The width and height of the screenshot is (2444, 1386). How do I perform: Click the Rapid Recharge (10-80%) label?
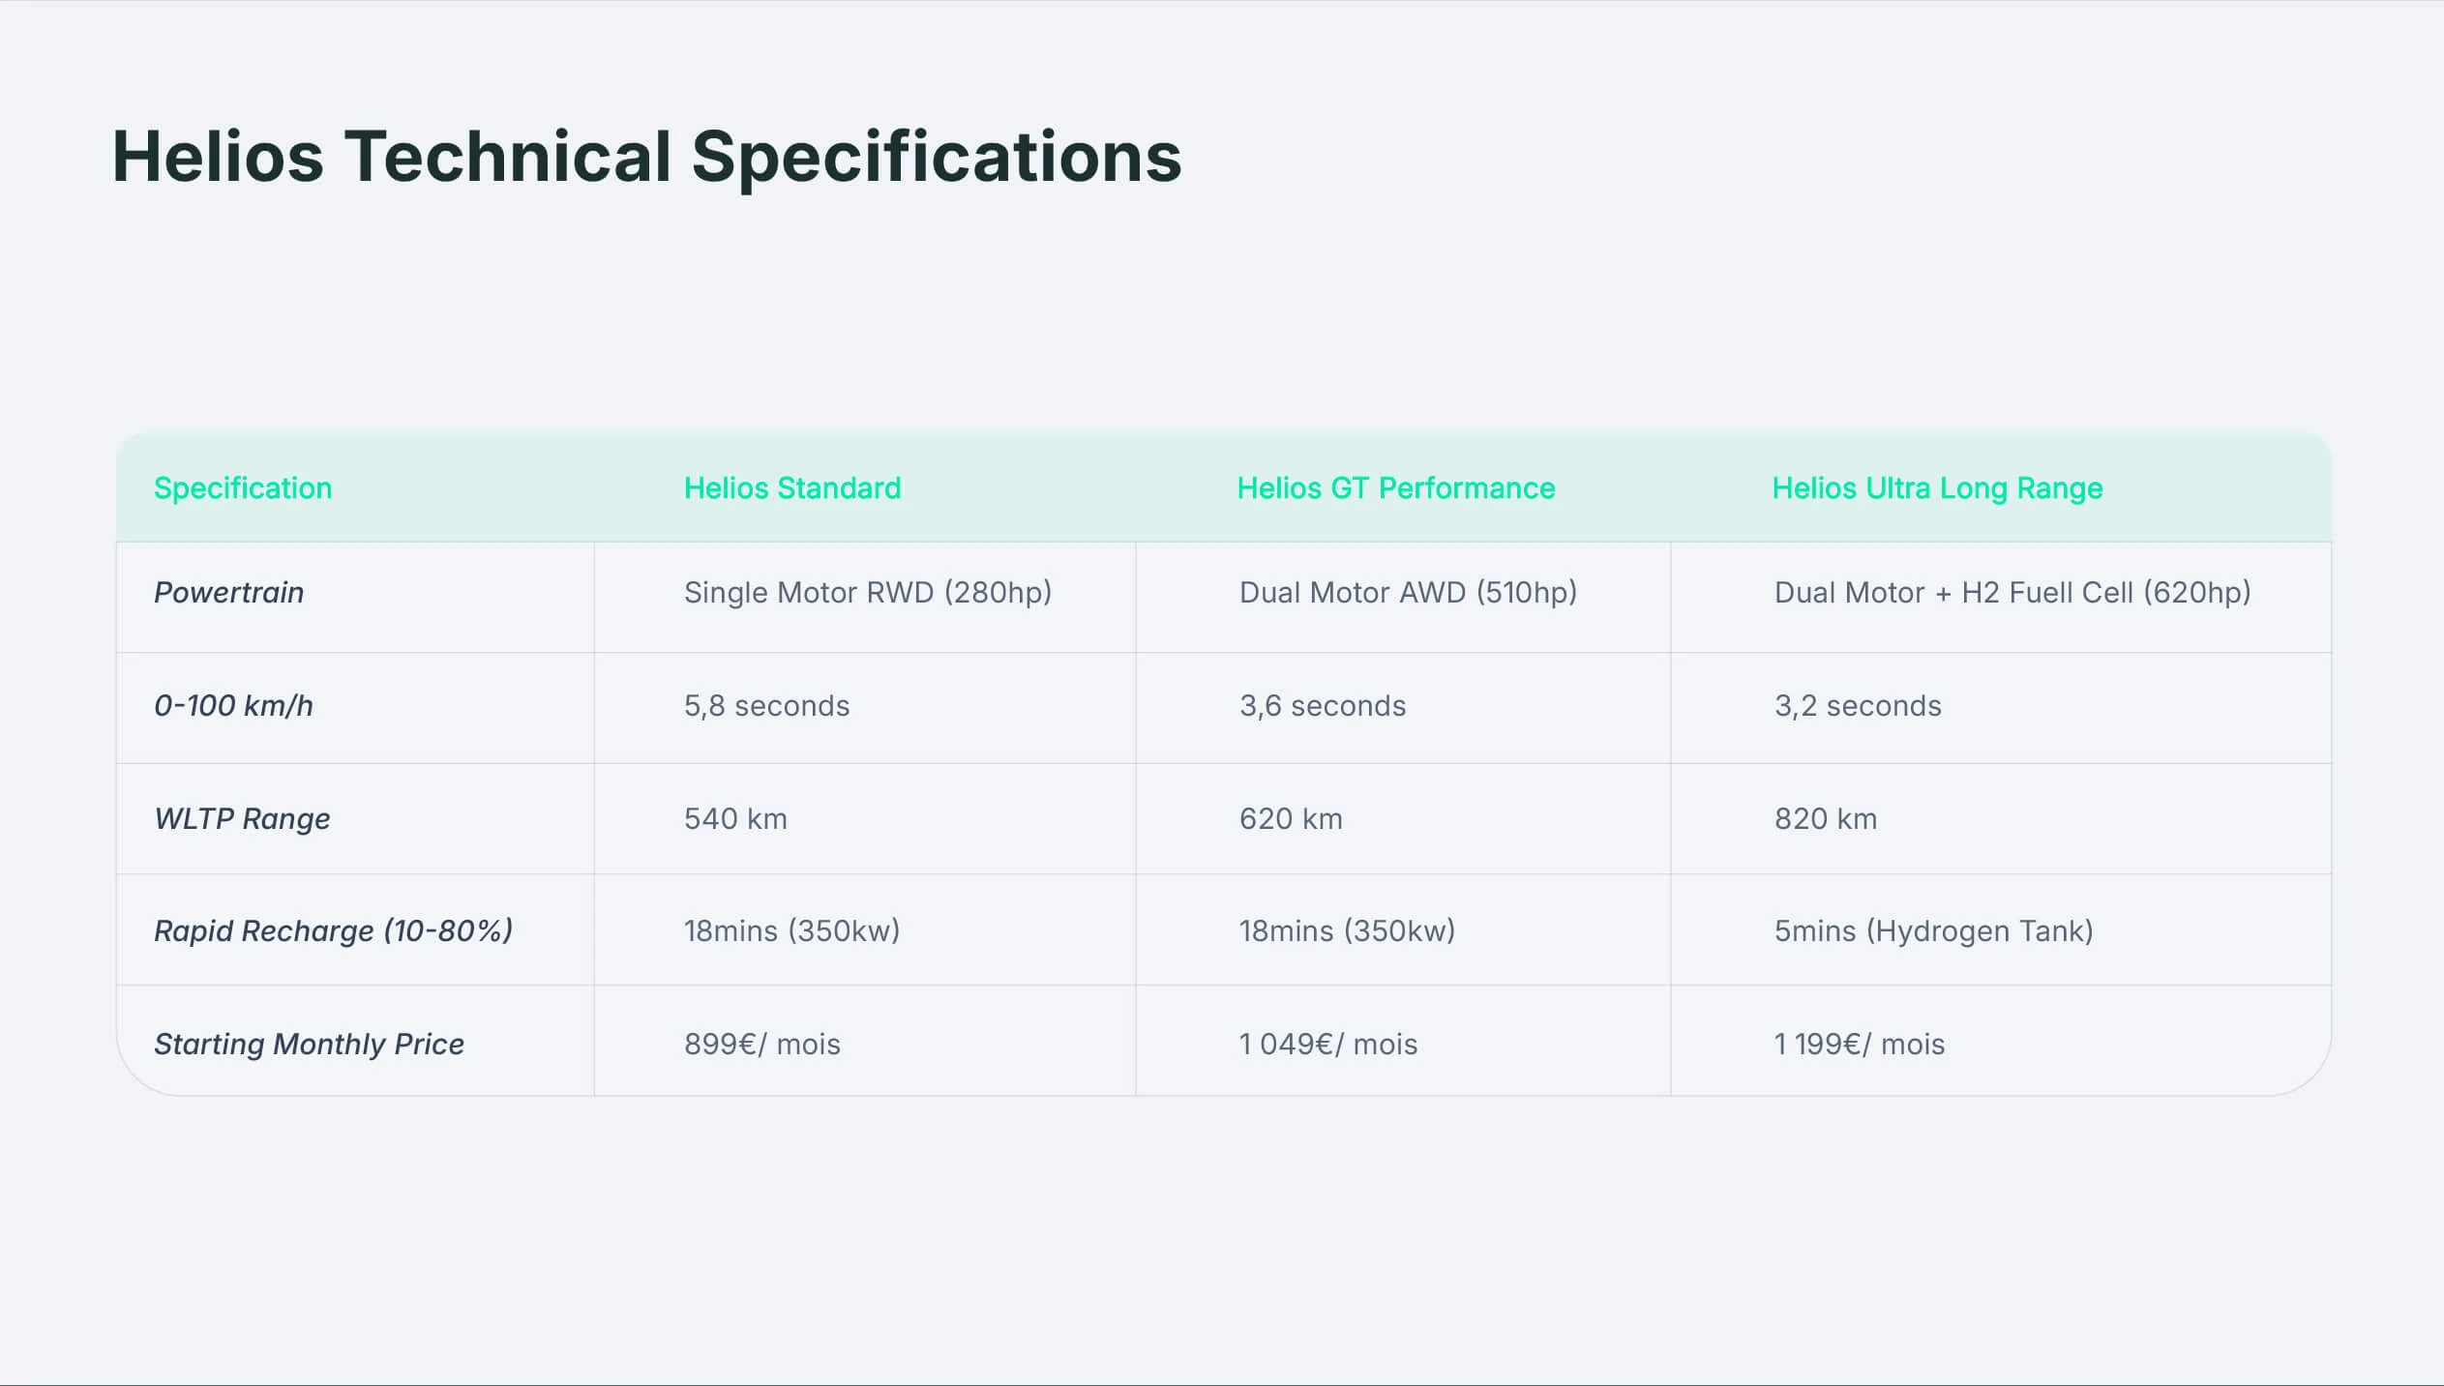(x=334, y=931)
